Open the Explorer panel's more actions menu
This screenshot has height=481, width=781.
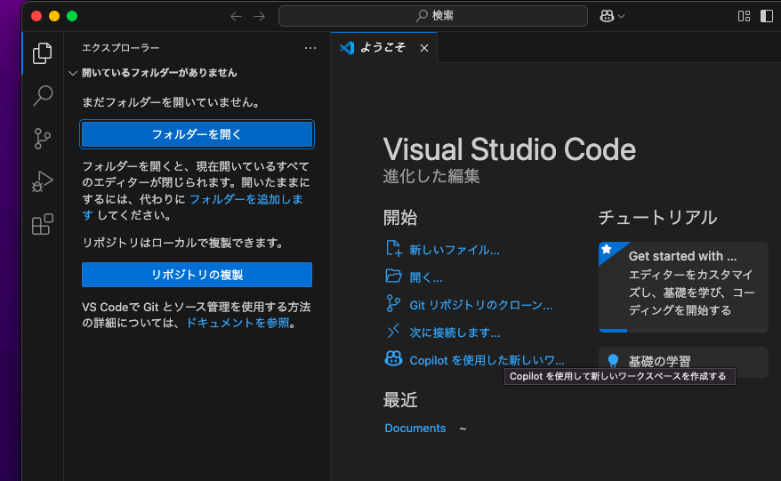[x=310, y=48]
